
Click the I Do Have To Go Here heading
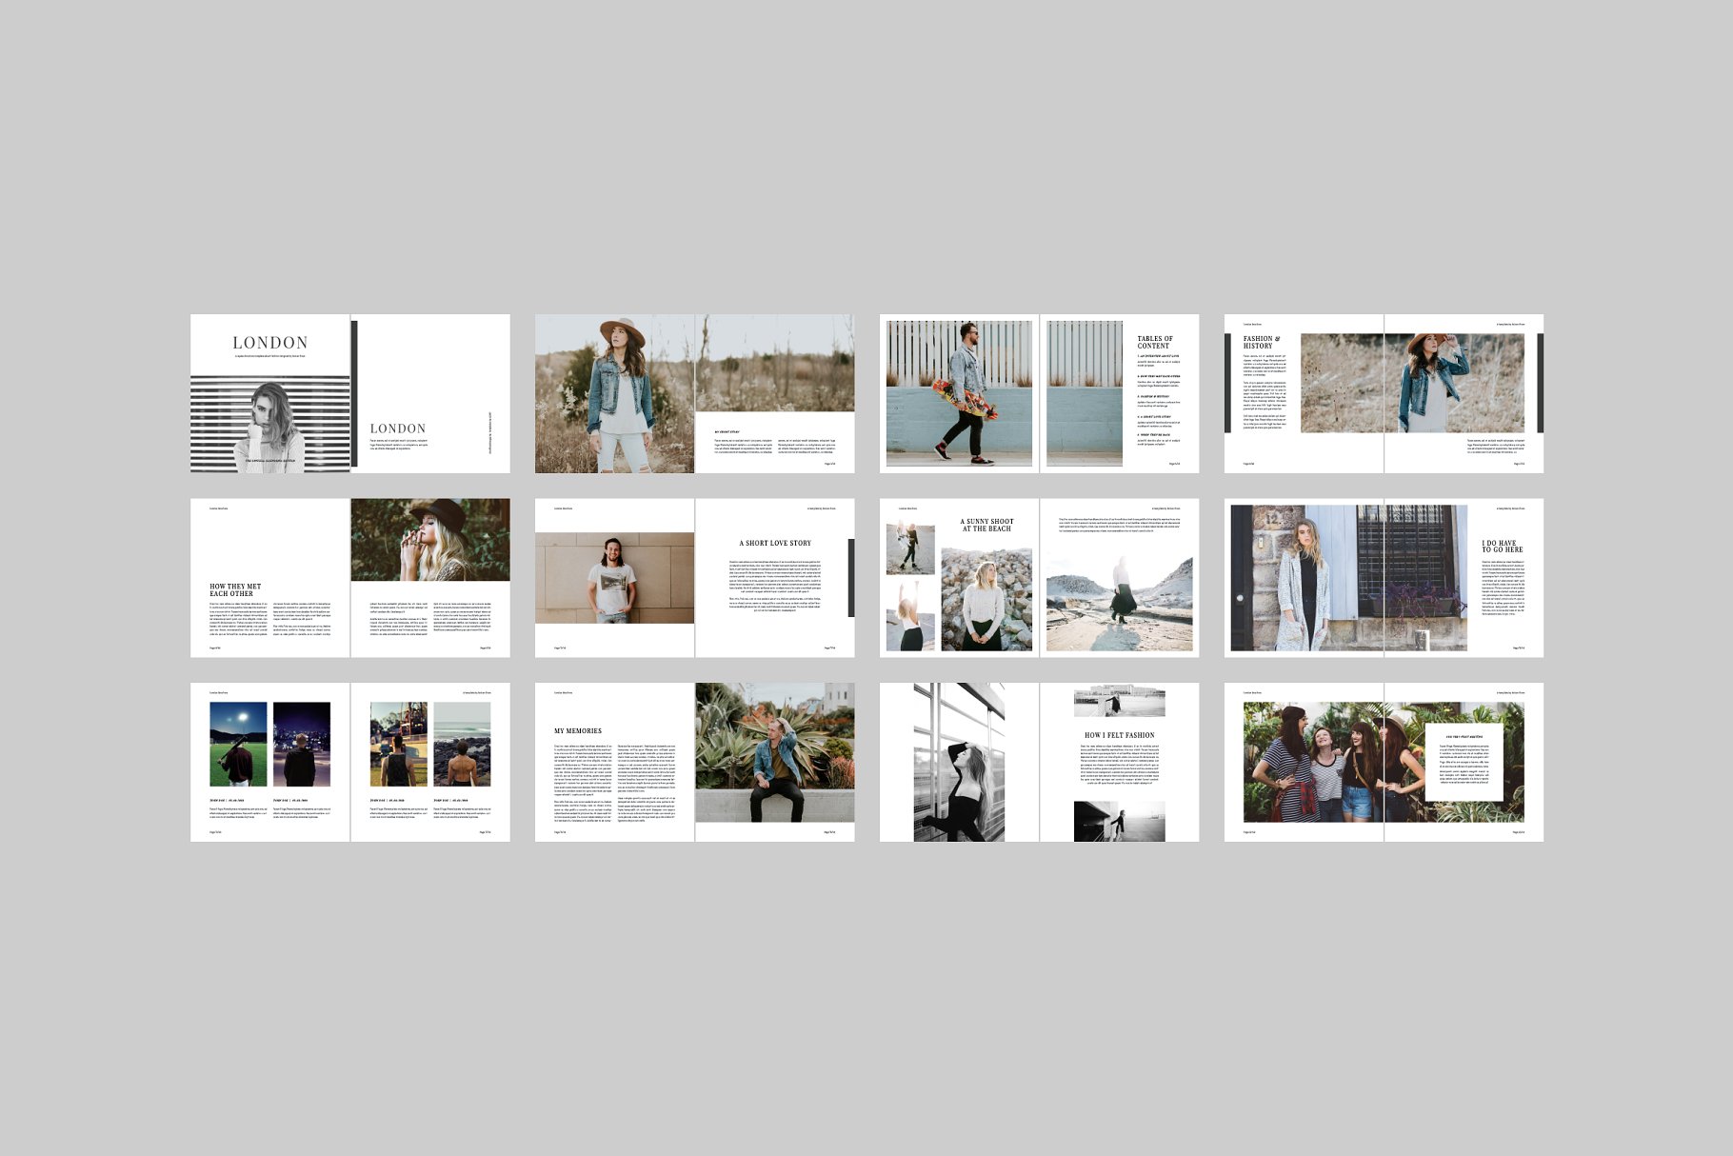(1502, 547)
